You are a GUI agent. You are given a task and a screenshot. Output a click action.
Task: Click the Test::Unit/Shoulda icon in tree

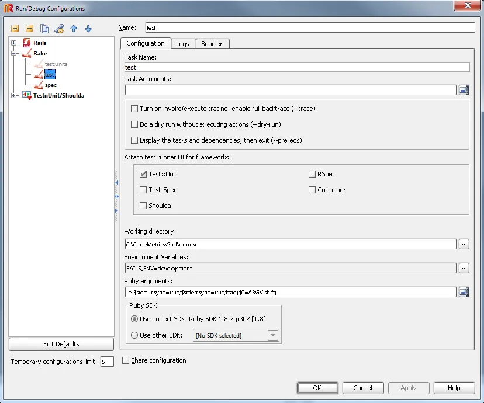27,96
